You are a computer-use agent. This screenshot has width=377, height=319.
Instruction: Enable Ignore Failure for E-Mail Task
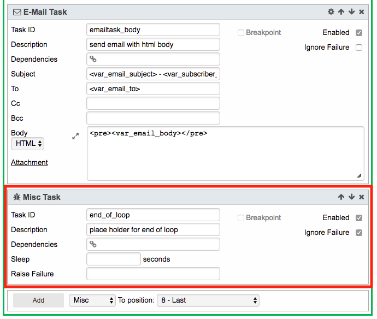click(x=359, y=48)
